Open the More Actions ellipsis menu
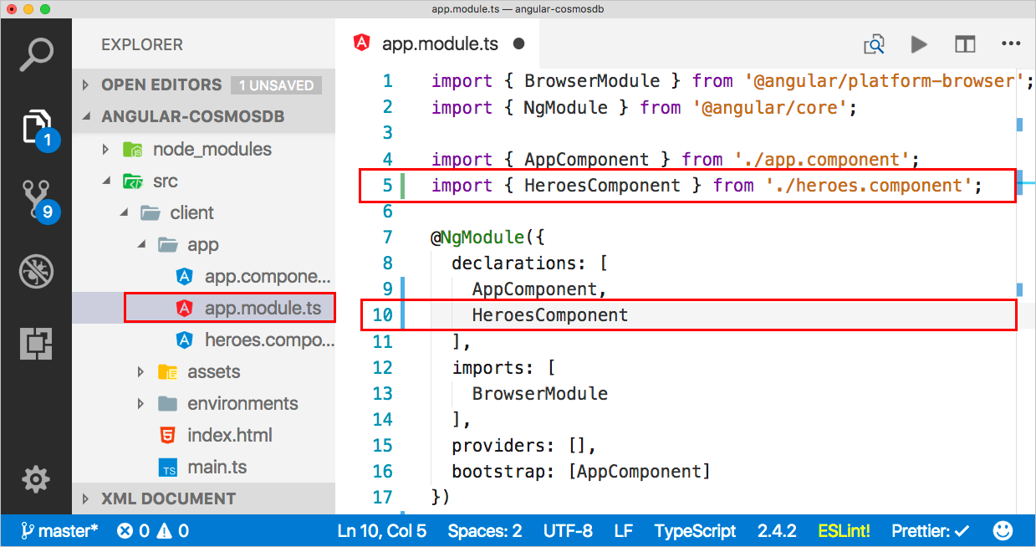The width and height of the screenshot is (1036, 547). (1011, 43)
